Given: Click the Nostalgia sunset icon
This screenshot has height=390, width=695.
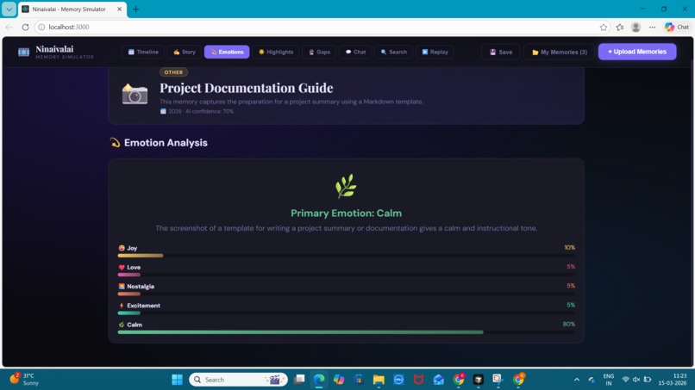Looking at the screenshot, I should point(122,287).
